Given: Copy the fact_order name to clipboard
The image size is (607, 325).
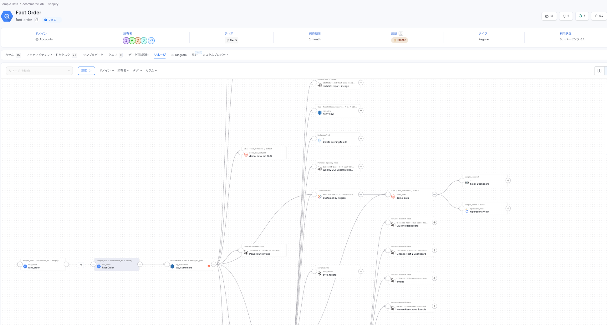Looking at the screenshot, I should (x=37, y=20).
